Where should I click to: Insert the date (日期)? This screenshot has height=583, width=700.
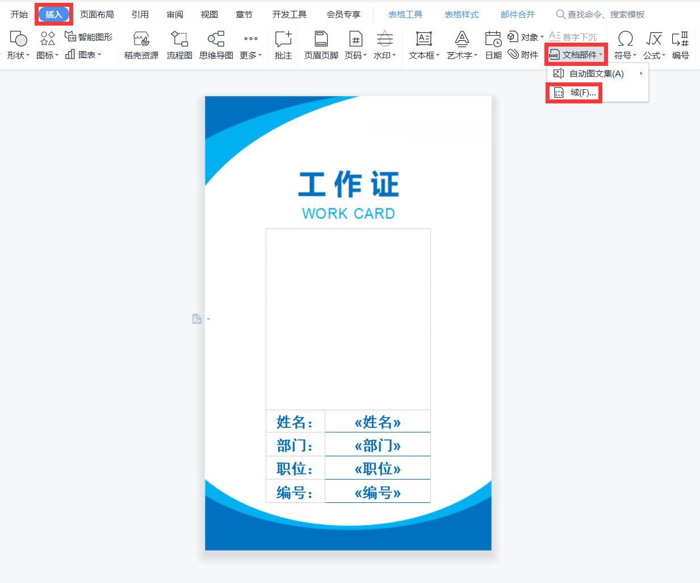coord(493,45)
